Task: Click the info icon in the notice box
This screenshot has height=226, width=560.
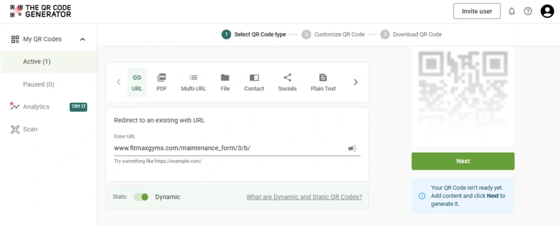Action: click(422, 195)
